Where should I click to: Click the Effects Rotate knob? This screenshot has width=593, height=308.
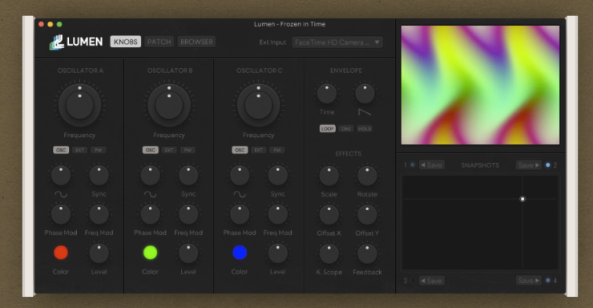click(367, 176)
